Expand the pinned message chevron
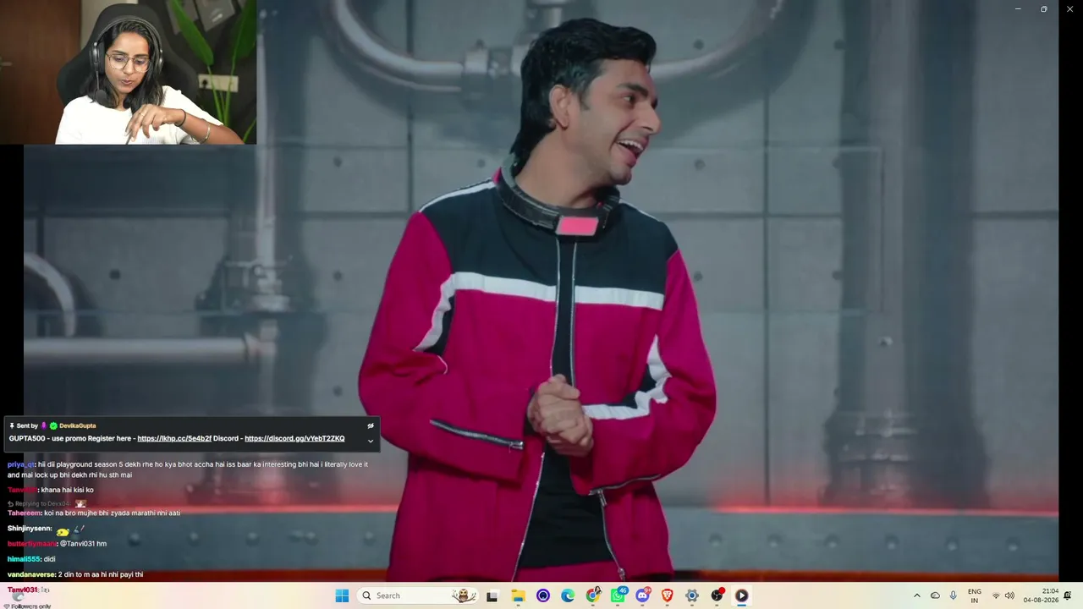The height and width of the screenshot is (609, 1083). [x=371, y=441]
